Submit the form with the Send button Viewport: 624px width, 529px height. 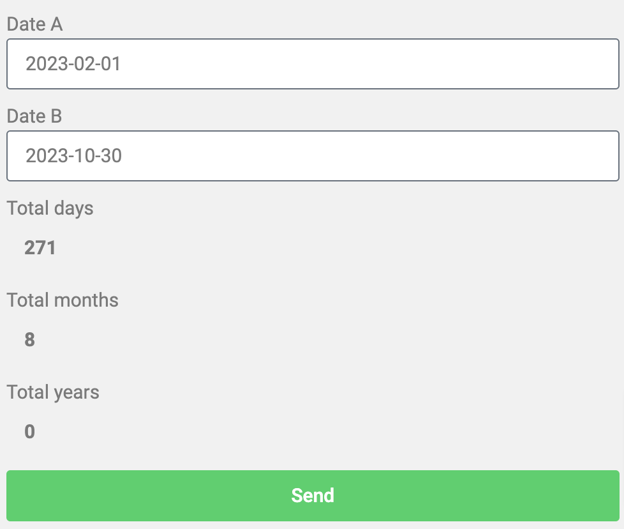pyautogui.click(x=313, y=496)
